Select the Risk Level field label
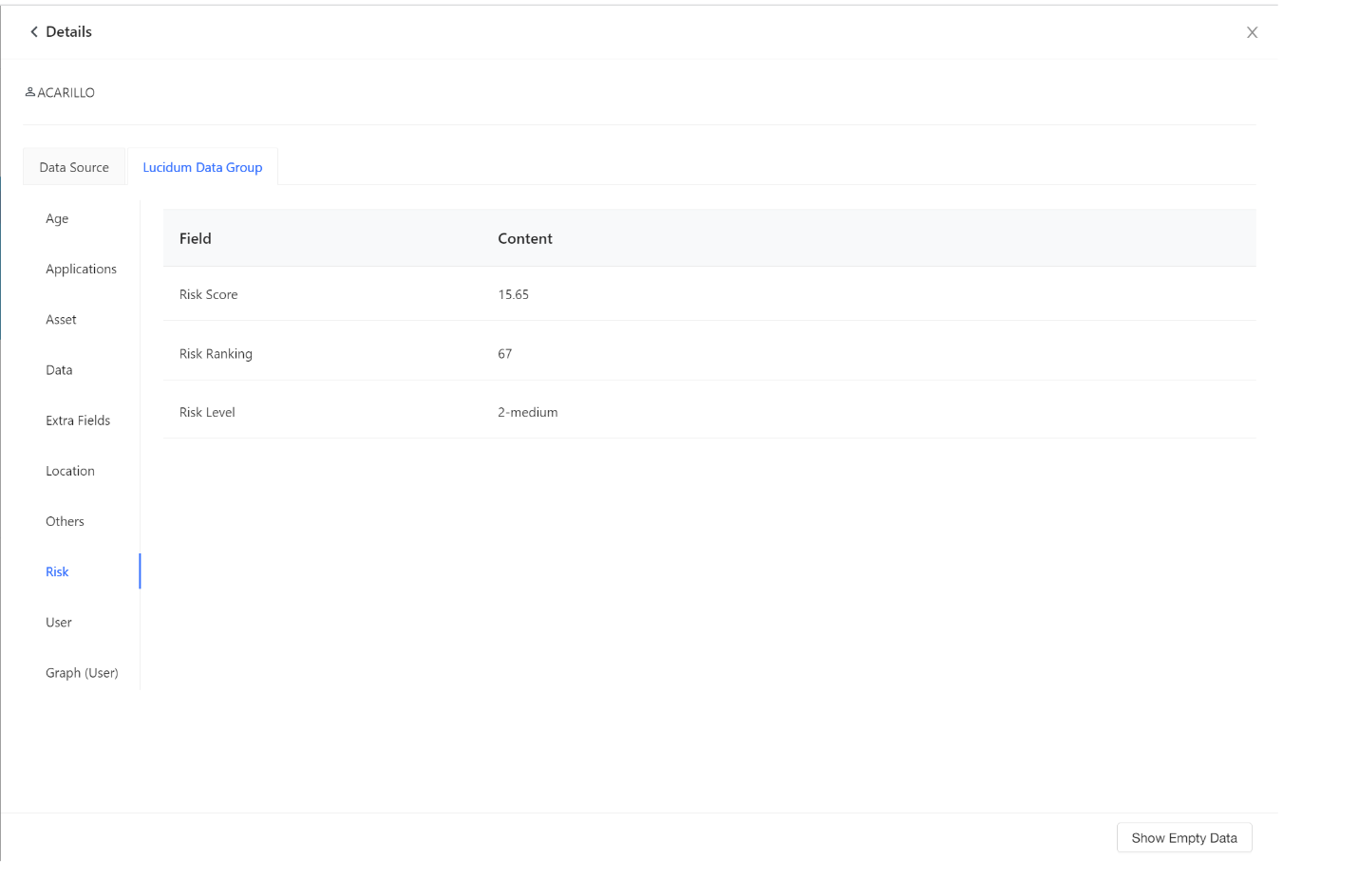Image resolution: width=1359 pixels, height=878 pixels. (207, 412)
